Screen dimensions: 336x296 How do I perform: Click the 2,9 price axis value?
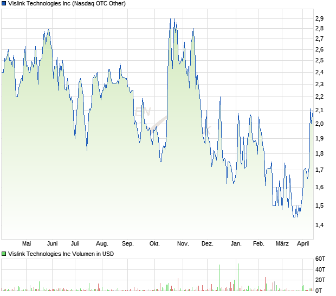pos(319,19)
